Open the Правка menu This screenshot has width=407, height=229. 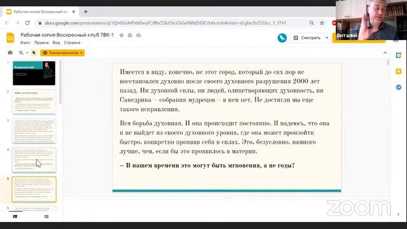pos(41,43)
